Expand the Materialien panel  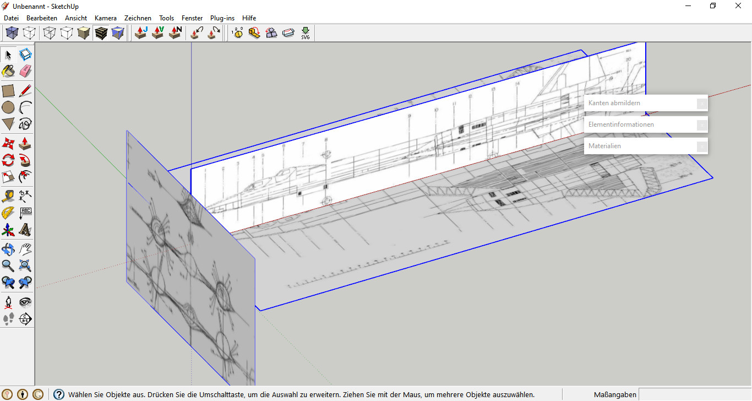(646, 146)
